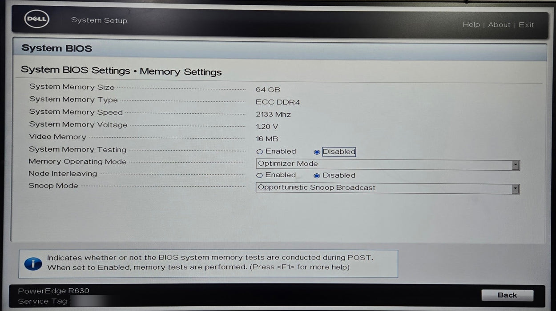Open the About link in header

[499, 25]
